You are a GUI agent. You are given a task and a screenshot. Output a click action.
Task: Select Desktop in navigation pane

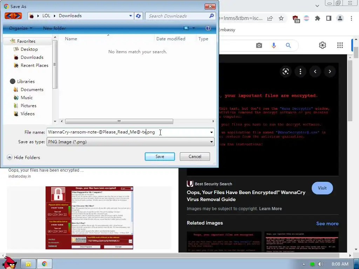coord(29,49)
